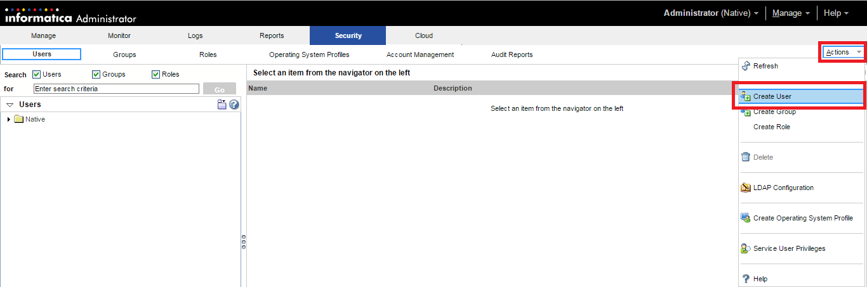Click the navigator view options icon beside help

coord(222,105)
